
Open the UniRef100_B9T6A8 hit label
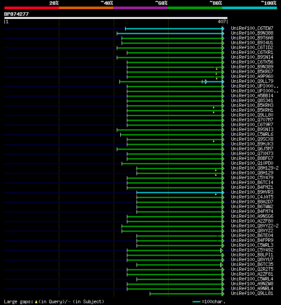coord(252,38)
